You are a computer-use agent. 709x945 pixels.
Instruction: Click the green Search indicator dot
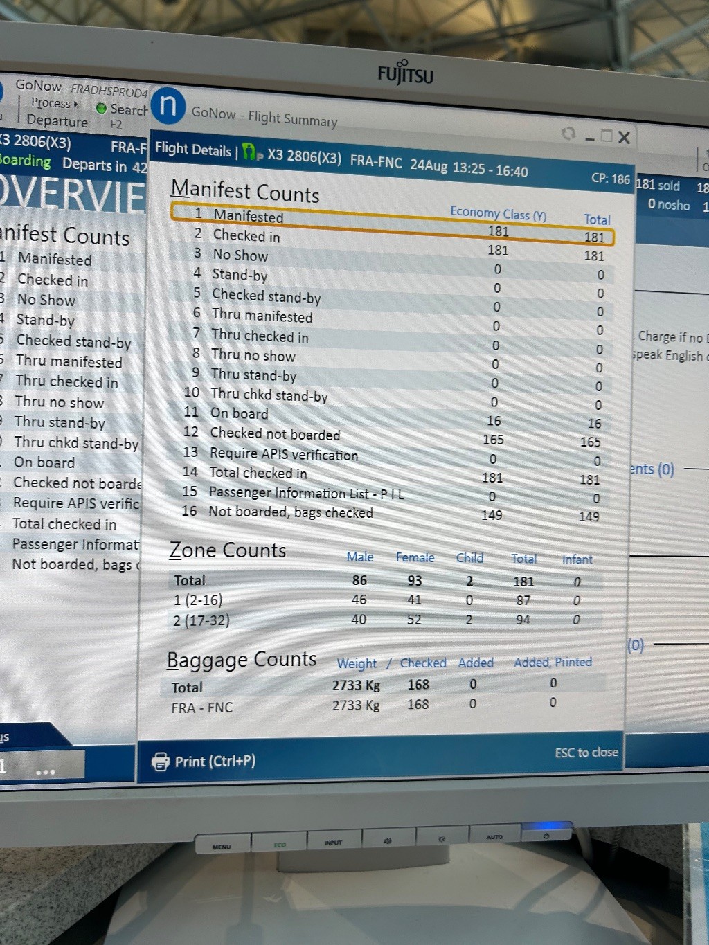click(x=101, y=109)
